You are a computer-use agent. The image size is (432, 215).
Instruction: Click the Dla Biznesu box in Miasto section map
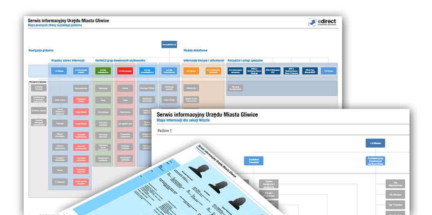click(395, 194)
